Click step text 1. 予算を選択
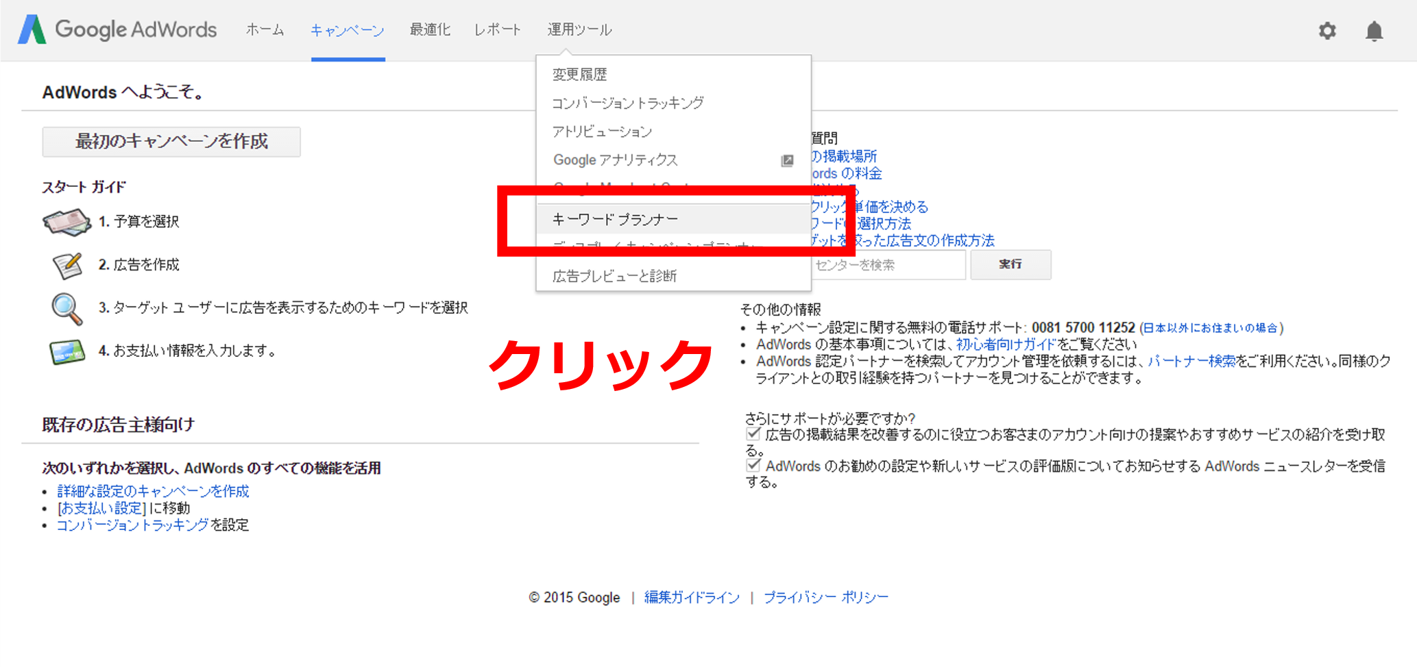The image size is (1417, 667). point(139,222)
